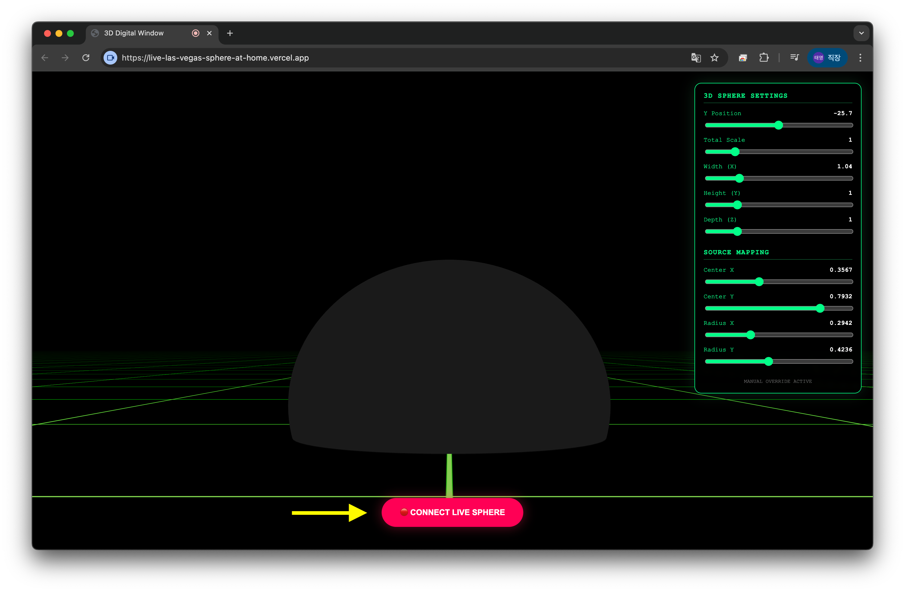The image size is (905, 592).
Task: Open a new tab with plus button
Action: pos(230,33)
